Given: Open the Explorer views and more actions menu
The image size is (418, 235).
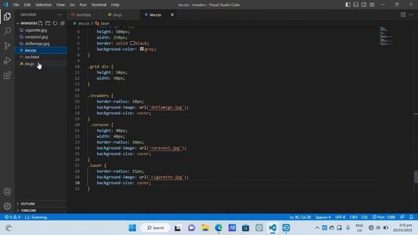Looking at the screenshot, I should tap(59, 14).
